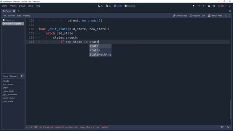Pause the running scene
The image size is (233, 131).
(199, 6)
